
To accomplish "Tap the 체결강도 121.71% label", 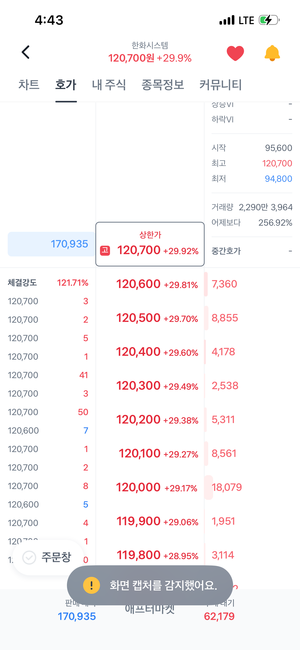I will click(x=48, y=283).
